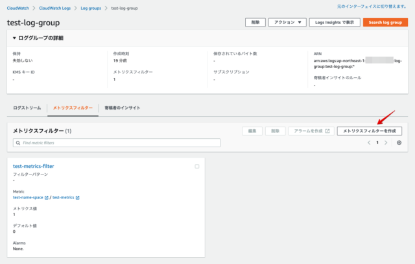Screen dimensions: 415x264
Task: Open the CloudWatch breadcrumb link
Action: pos(18,8)
